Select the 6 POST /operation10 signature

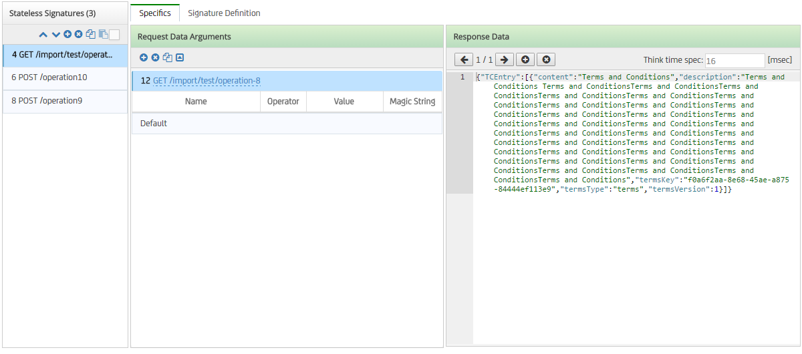pyautogui.click(x=65, y=77)
